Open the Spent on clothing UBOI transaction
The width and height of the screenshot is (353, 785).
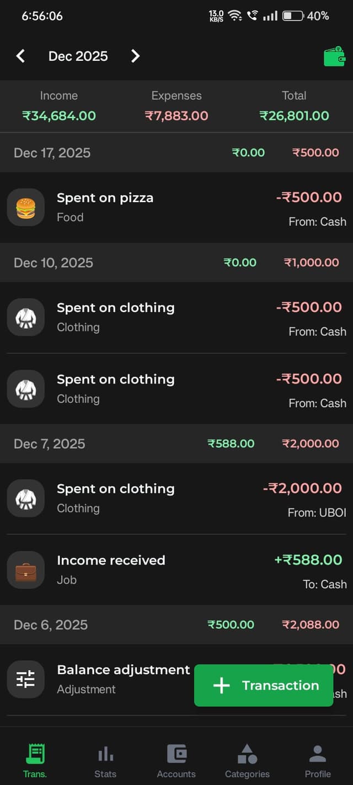tap(116, 489)
